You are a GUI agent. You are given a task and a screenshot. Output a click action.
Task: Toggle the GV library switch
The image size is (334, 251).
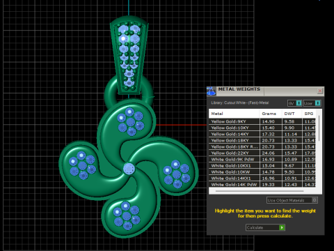(x=294, y=103)
